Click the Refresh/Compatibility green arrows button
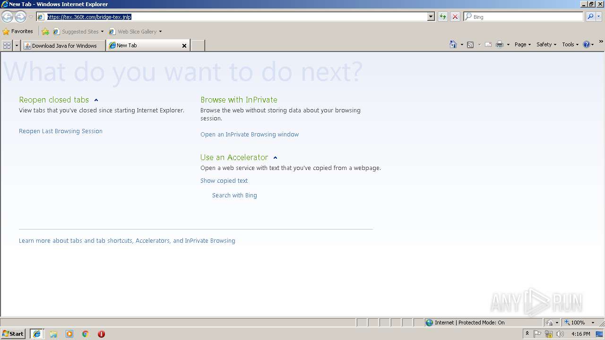The height and width of the screenshot is (340, 605). coord(443,17)
